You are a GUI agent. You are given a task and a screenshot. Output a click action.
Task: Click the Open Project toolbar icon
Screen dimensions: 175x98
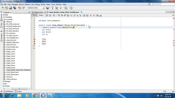coord(11,8)
